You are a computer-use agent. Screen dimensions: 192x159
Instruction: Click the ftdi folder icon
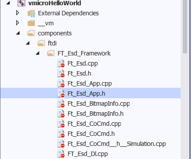(x=41, y=43)
